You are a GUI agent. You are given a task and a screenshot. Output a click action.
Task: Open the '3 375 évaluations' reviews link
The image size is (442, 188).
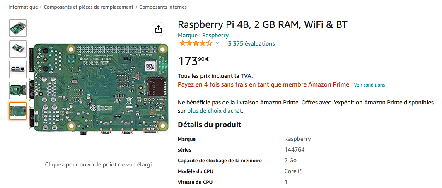[x=251, y=43]
